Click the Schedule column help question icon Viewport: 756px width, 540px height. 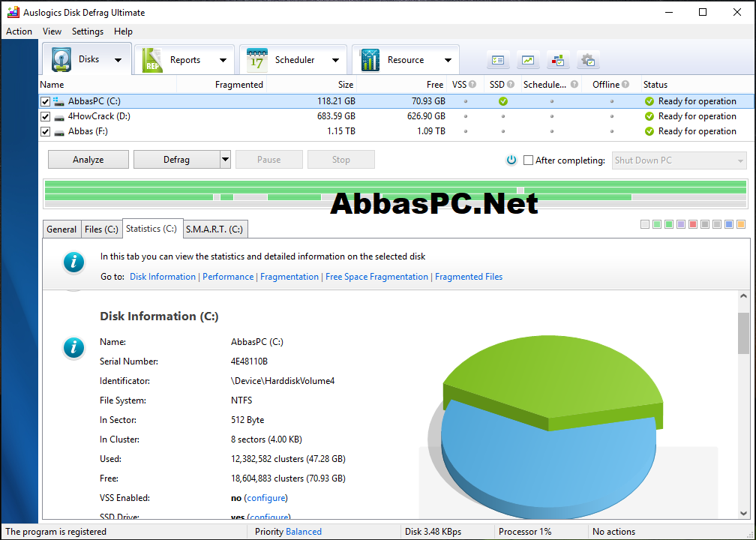coord(574,84)
